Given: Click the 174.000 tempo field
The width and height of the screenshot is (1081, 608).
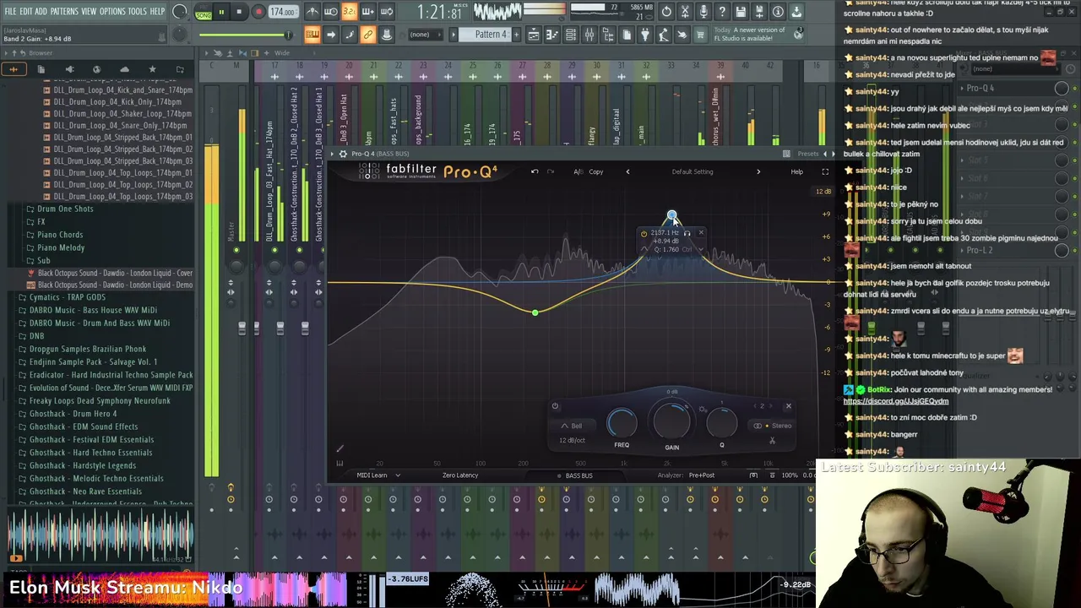Looking at the screenshot, I should tap(282, 12).
